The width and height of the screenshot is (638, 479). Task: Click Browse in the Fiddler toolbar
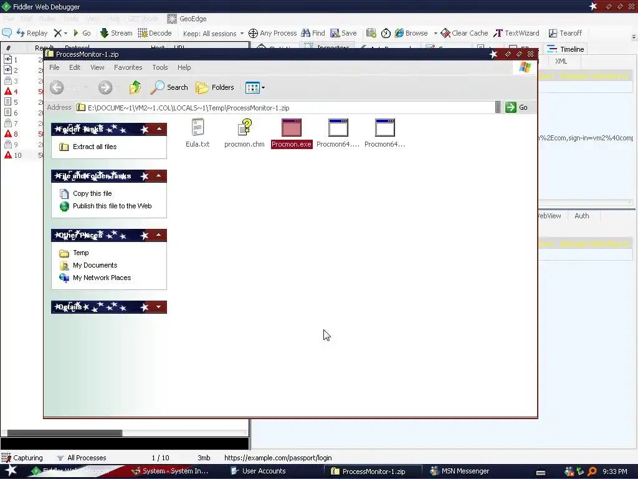click(x=411, y=33)
